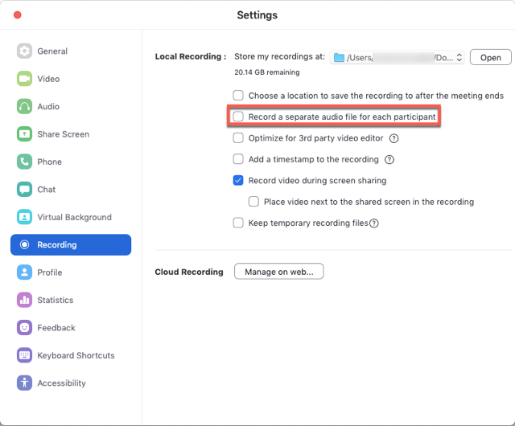Open the Accessibility icon in sidebar

[24, 383]
